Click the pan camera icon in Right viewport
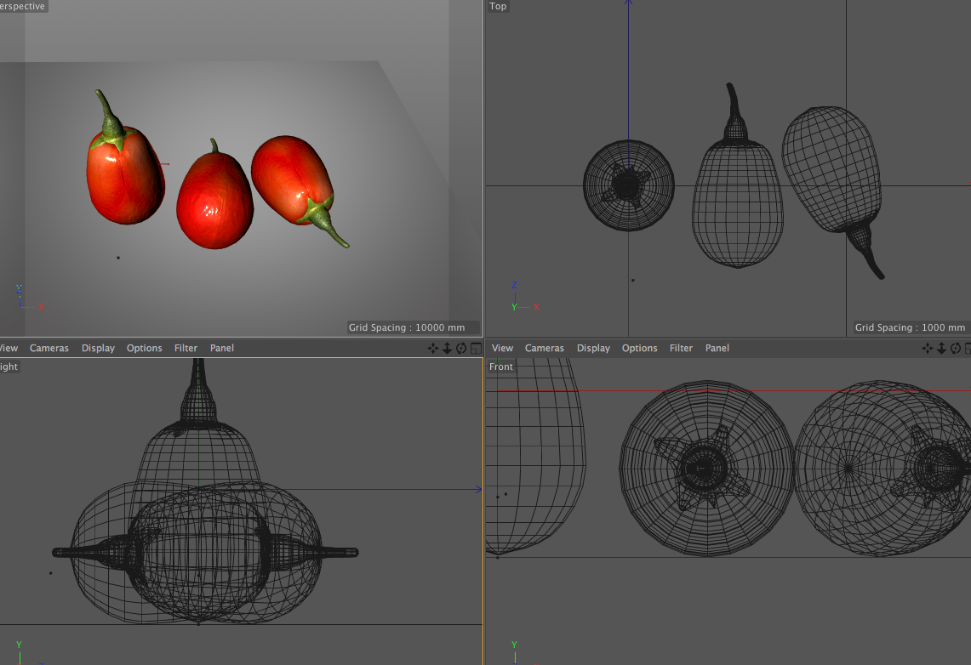Screen dimensions: 971x665 coord(433,348)
